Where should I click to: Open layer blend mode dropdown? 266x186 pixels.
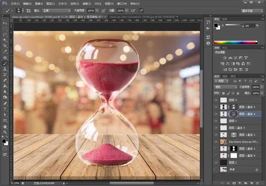tap(225, 87)
